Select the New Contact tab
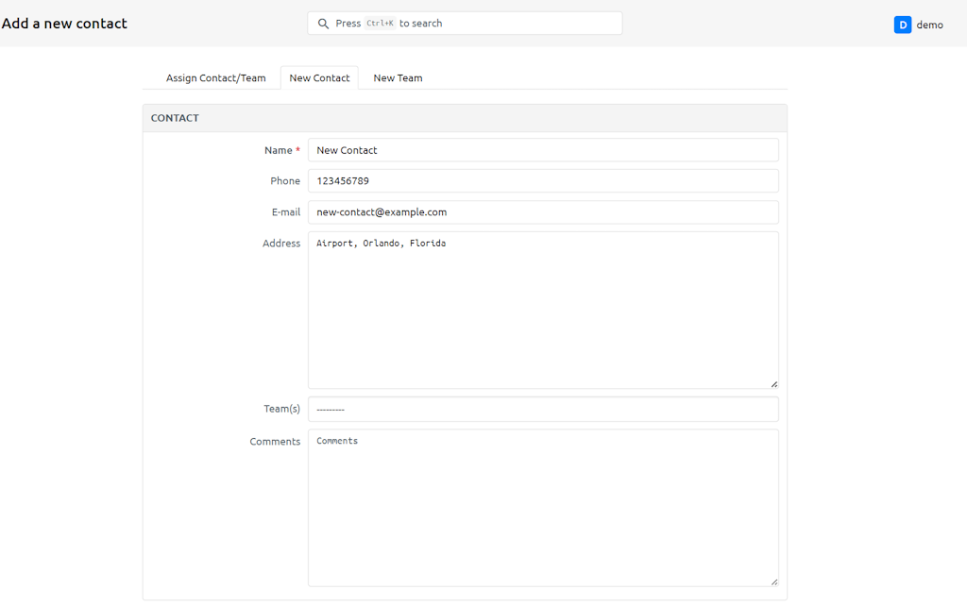This screenshot has height=606, width=967. pyautogui.click(x=319, y=78)
